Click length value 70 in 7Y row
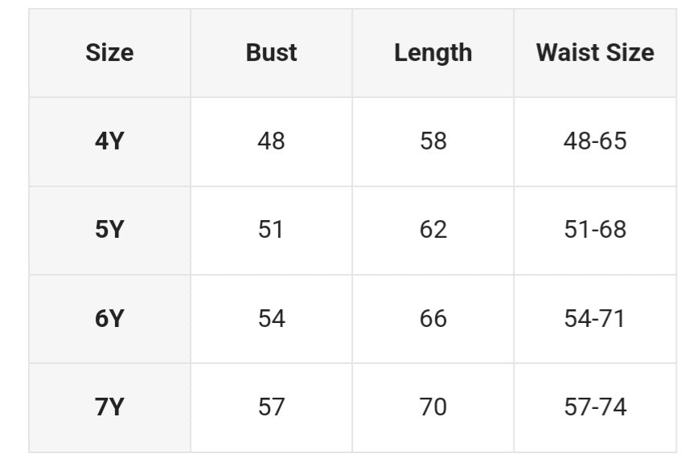The height and width of the screenshot is (466, 689). coord(433,407)
